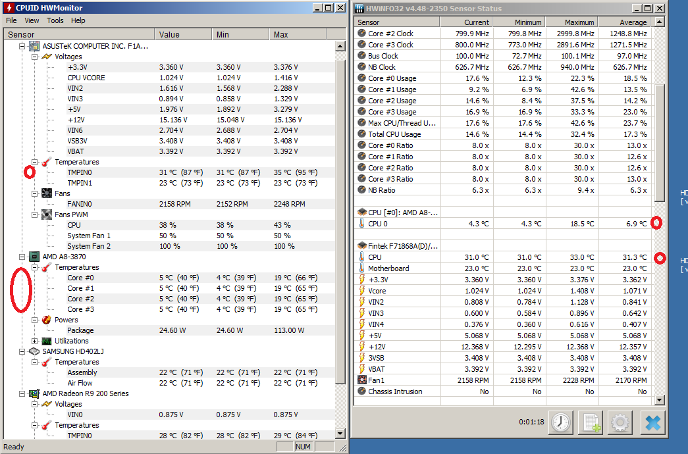Click HWiNFO scrollbar down arrow

tap(659, 399)
